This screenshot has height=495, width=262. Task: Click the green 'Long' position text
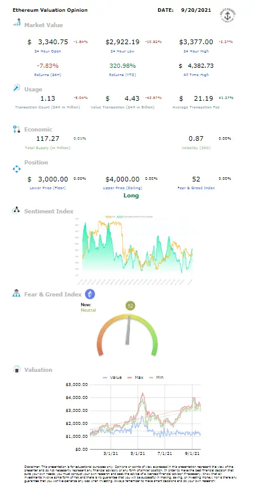(x=131, y=196)
